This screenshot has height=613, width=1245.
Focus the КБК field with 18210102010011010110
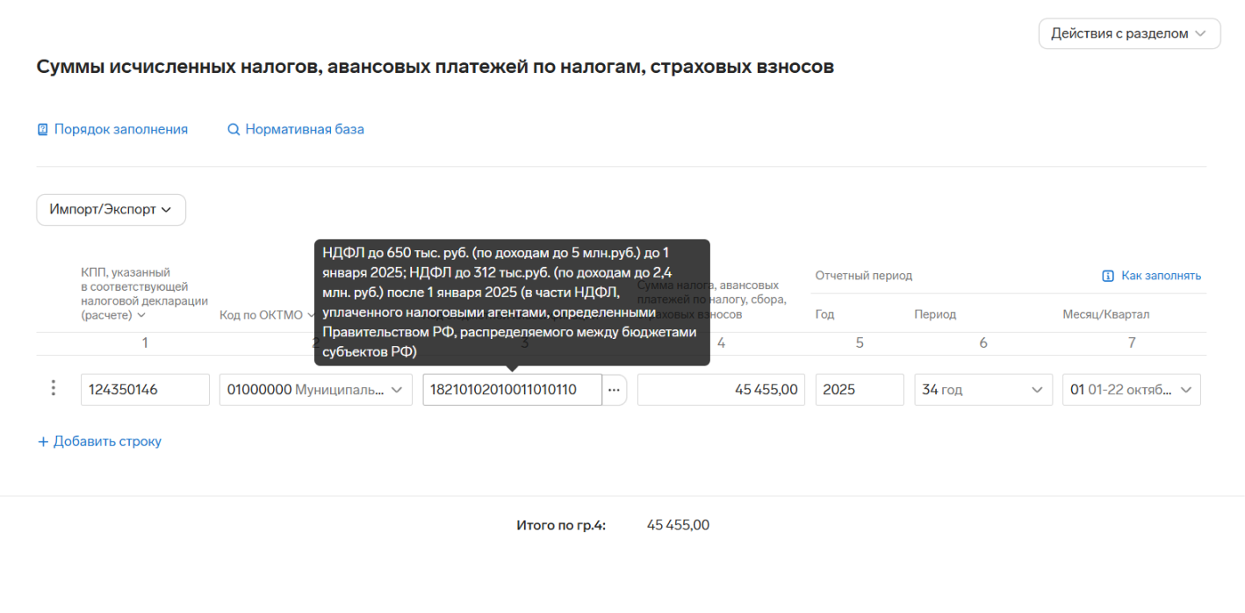512,390
